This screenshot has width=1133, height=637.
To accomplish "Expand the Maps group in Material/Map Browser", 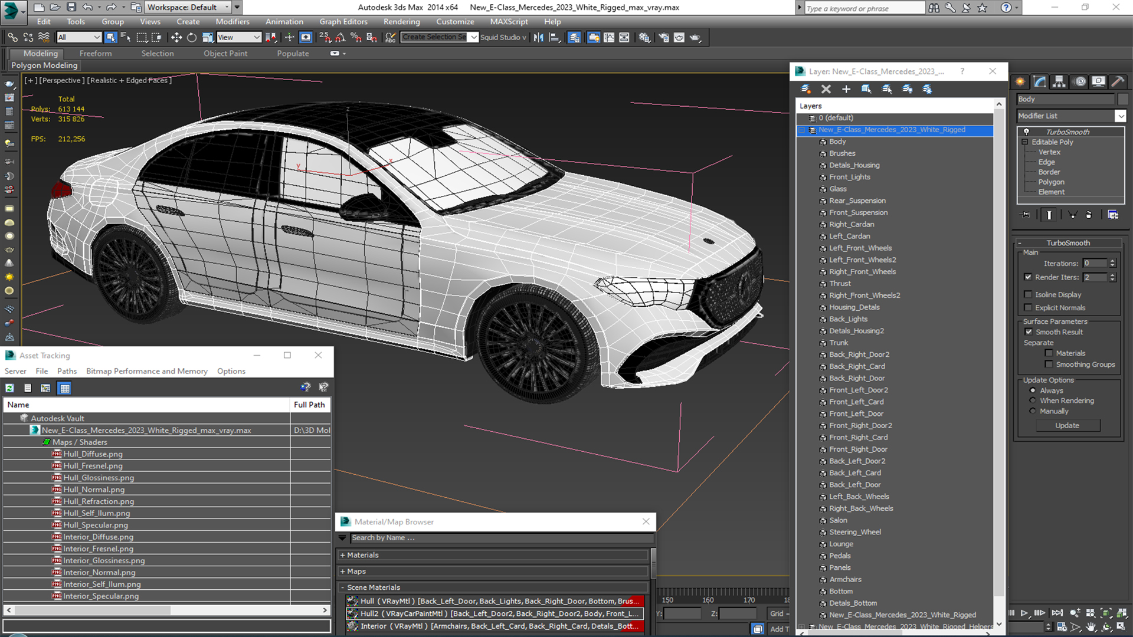I will pos(342,572).
